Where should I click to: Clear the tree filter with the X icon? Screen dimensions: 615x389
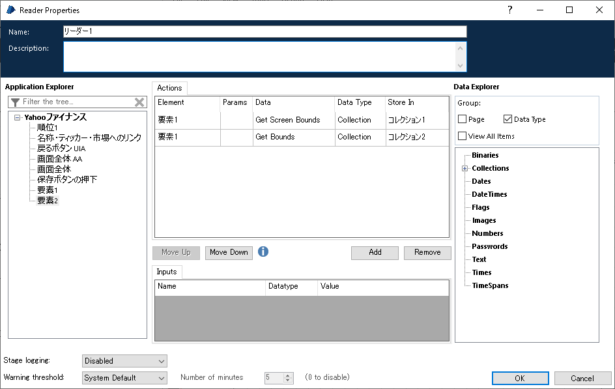click(139, 102)
